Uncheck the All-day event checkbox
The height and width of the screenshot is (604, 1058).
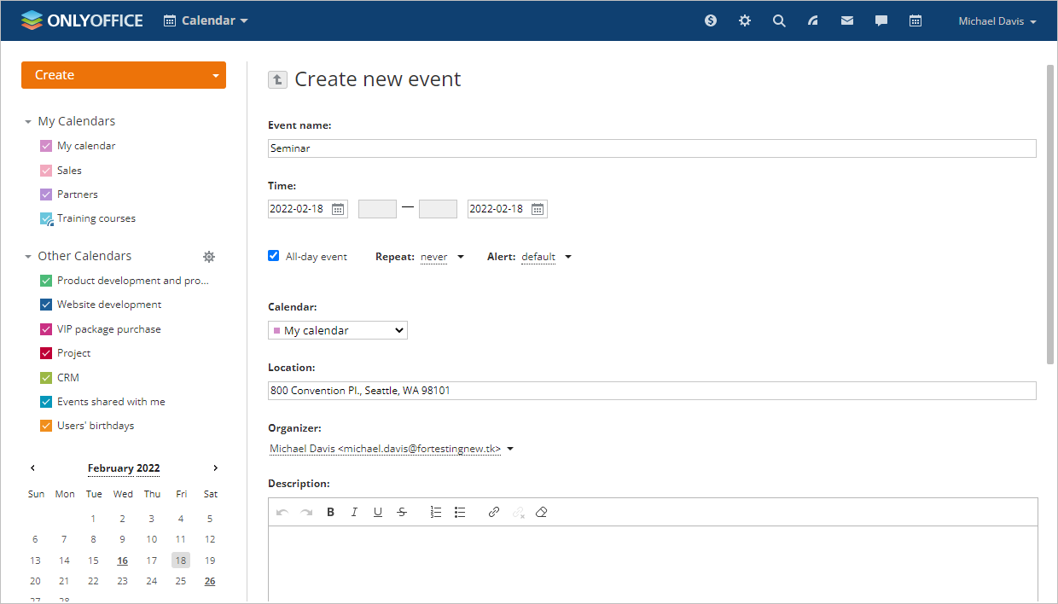(273, 255)
